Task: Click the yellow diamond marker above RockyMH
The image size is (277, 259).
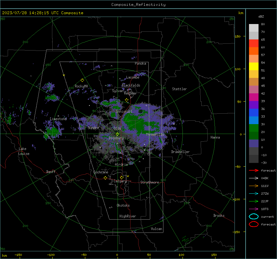Action: click(82, 80)
